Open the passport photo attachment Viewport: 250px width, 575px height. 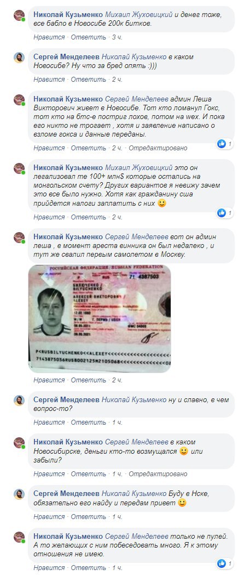coord(100,319)
